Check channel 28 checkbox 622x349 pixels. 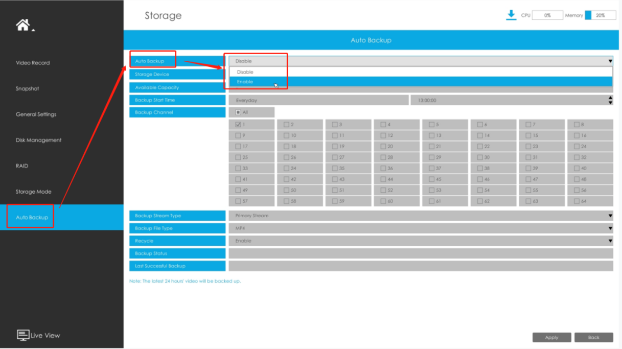pyautogui.click(x=383, y=157)
